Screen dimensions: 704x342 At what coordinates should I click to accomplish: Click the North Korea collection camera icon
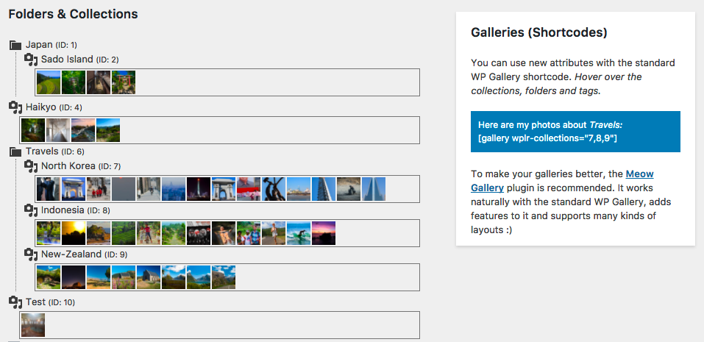pyautogui.click(x=31, y=166)
